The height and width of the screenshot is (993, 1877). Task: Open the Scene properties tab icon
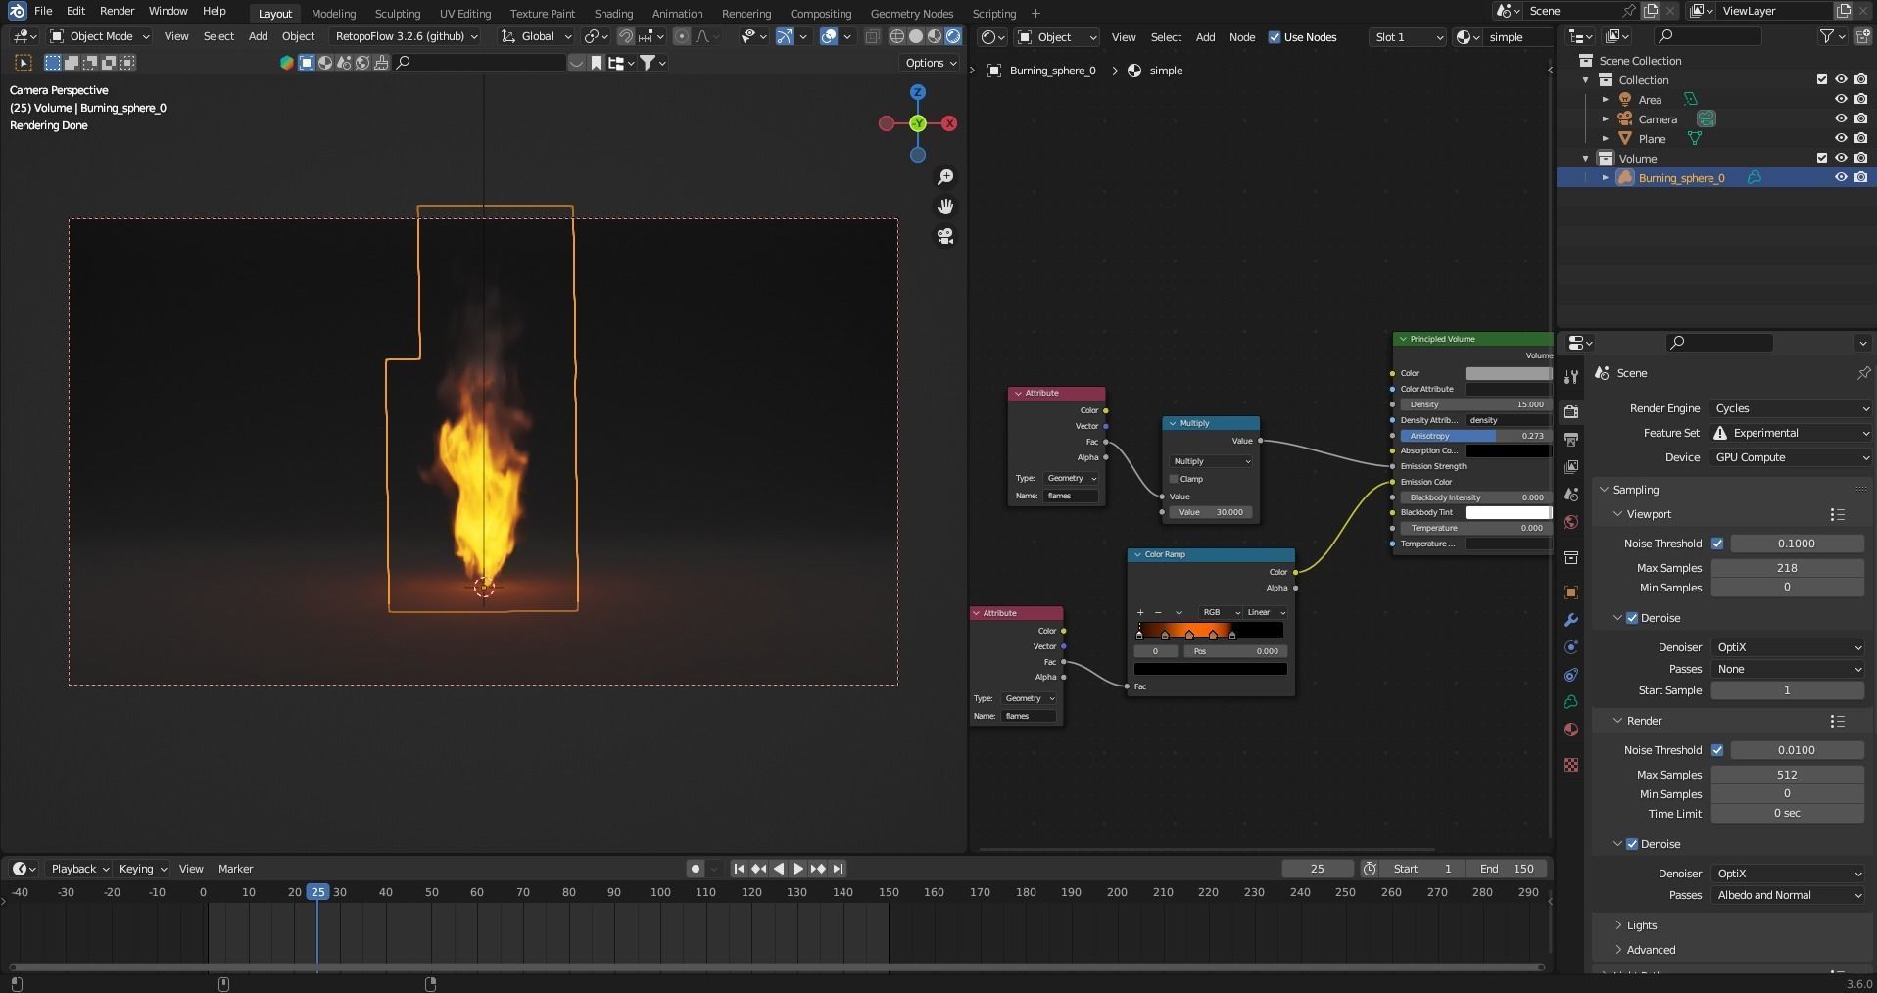tap(1571, 495)
